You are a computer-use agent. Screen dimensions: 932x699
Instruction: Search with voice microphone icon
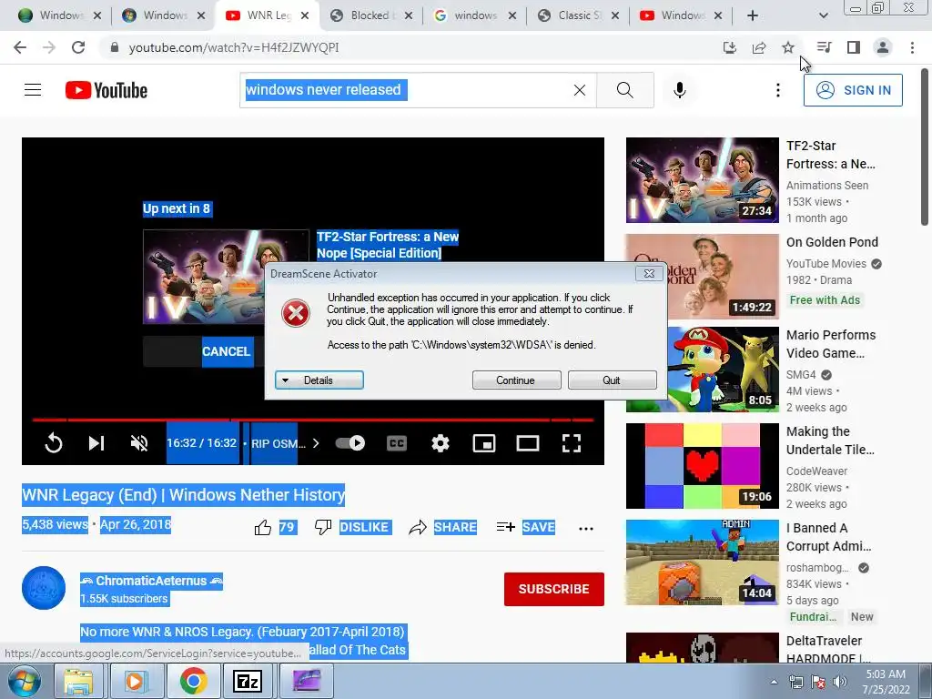point(680,90)
